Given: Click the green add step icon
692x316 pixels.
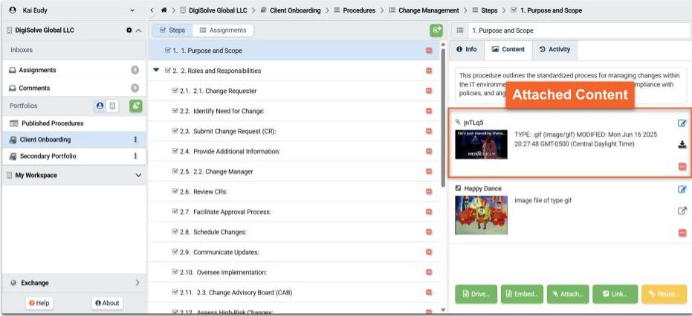Looking at the screenshot, I should coord(436,30).
